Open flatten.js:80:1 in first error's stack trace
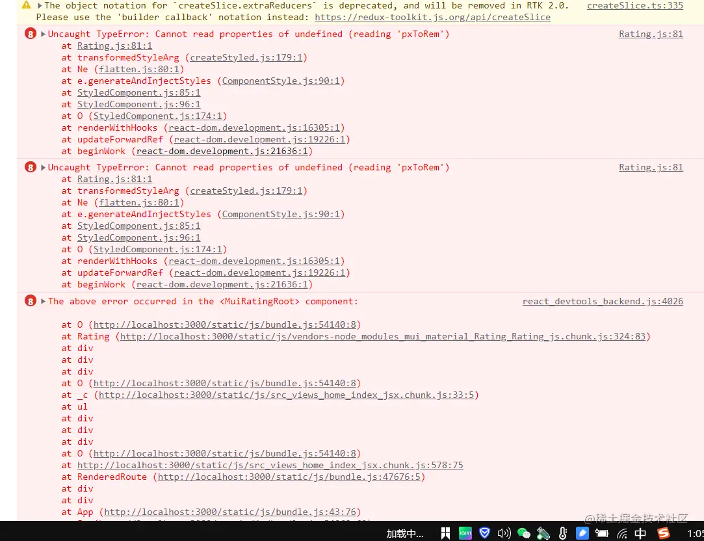The image size is (704, 541). tap(138, 69)
